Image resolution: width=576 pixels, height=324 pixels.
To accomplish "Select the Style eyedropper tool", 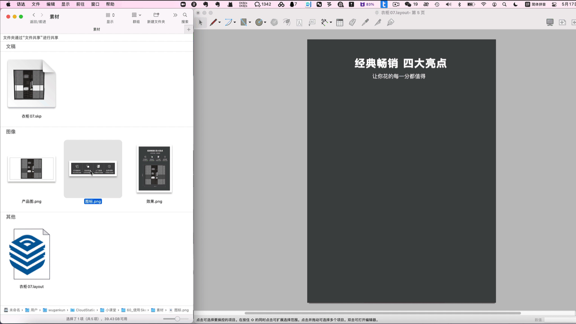I will tap(365, 22).
